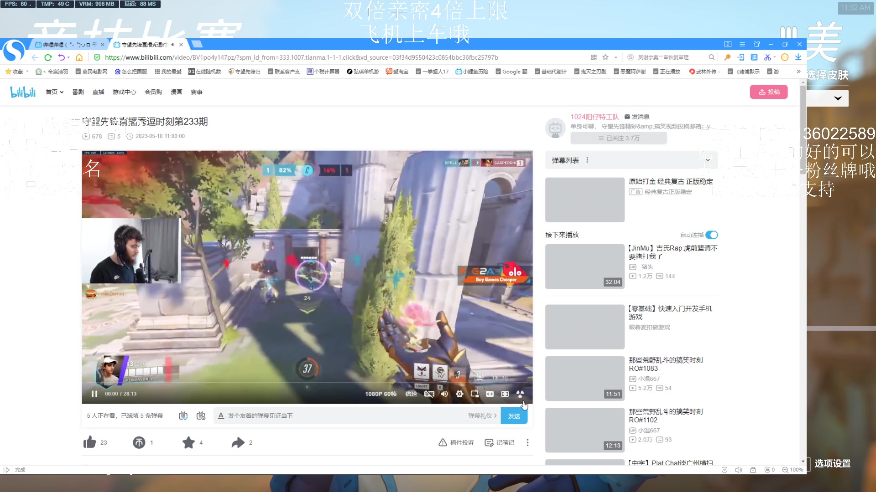Open the 番剧 nav item
The image size is (876, 492).
coord(78,92)
